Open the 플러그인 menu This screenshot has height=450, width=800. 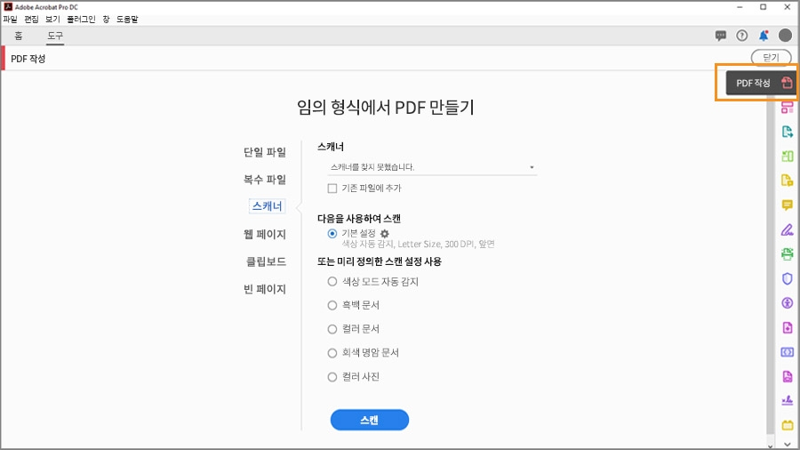[81, 19]
